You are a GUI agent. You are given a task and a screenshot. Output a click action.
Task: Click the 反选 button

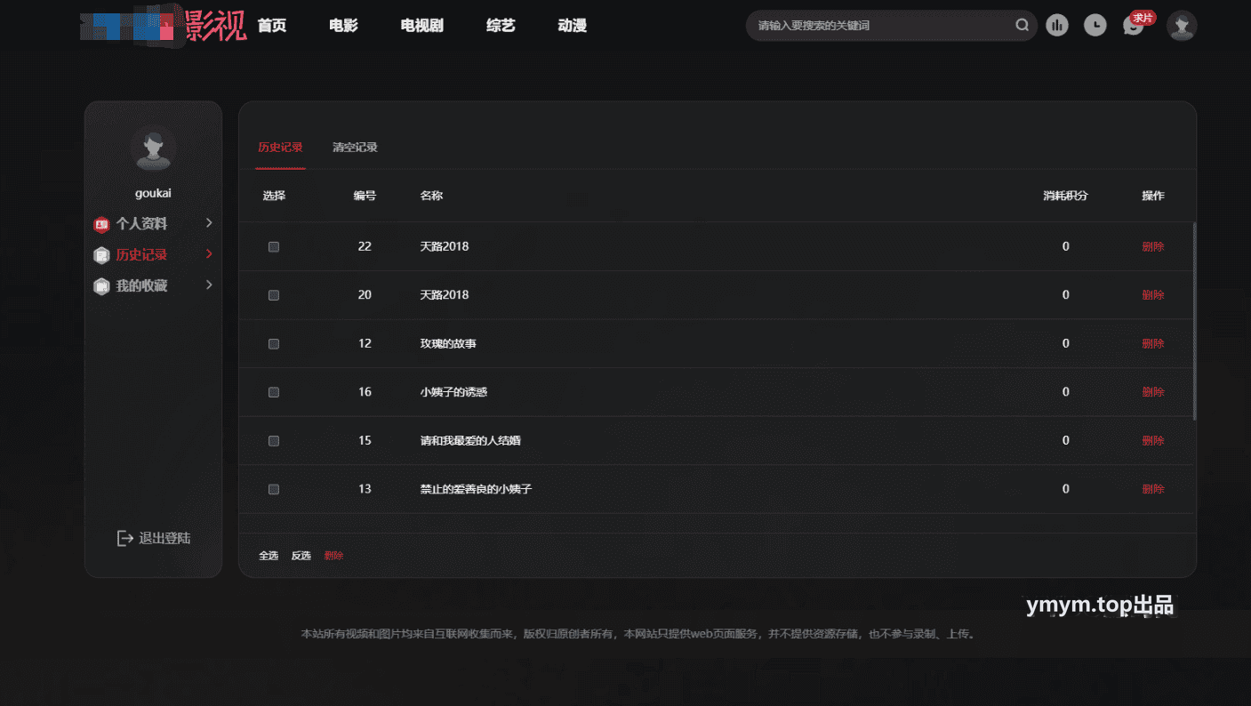301,556
